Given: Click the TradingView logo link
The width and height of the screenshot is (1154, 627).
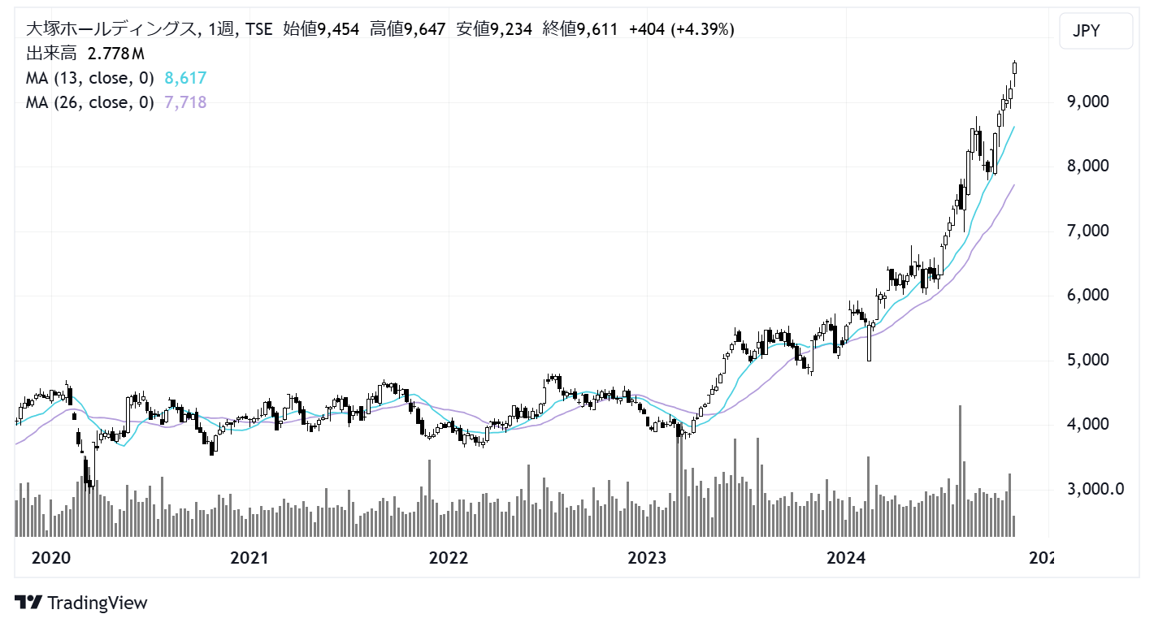Looking at the screenshot, I should coord(82,603).
